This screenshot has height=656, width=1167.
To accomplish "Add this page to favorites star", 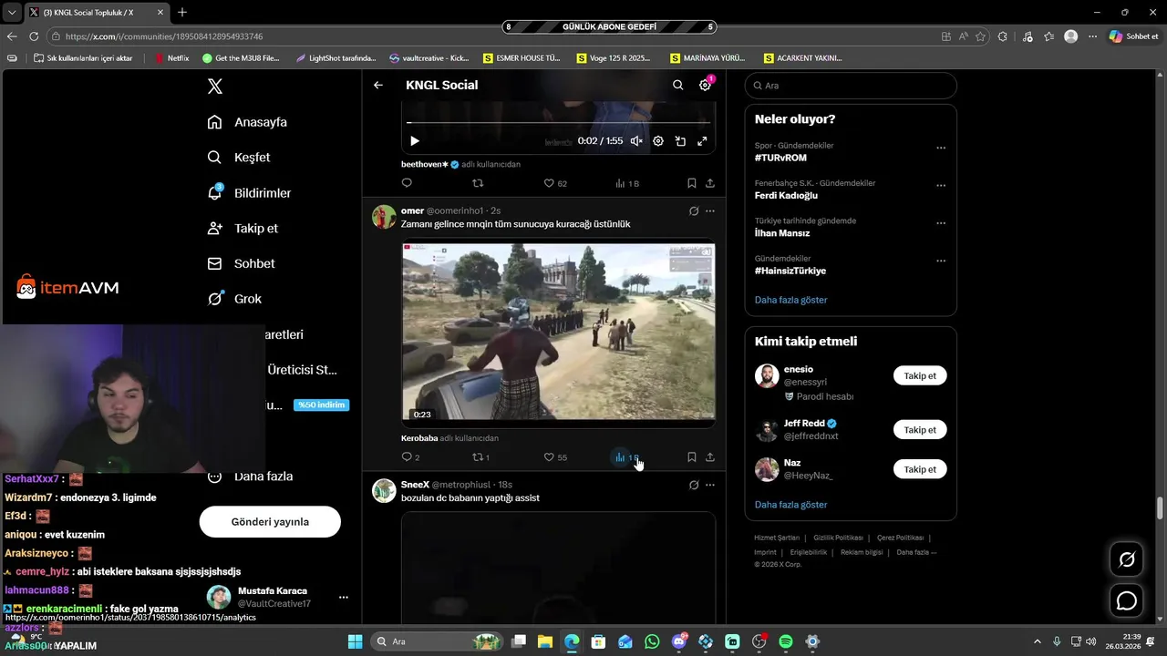I will pyautogui.click(x=980, y=36).
